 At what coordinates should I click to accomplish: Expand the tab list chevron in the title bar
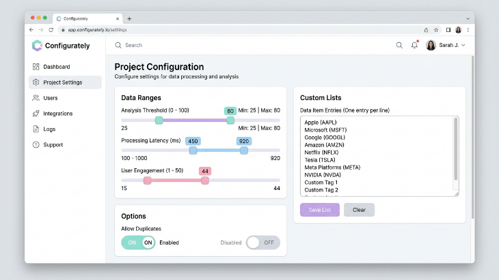click(468, 18)
